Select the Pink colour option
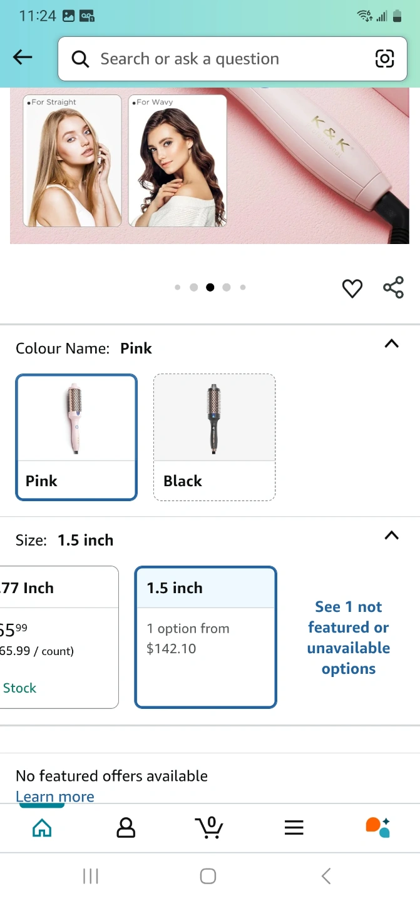Viewport: 420px width, 901px height. pos(76,437)
